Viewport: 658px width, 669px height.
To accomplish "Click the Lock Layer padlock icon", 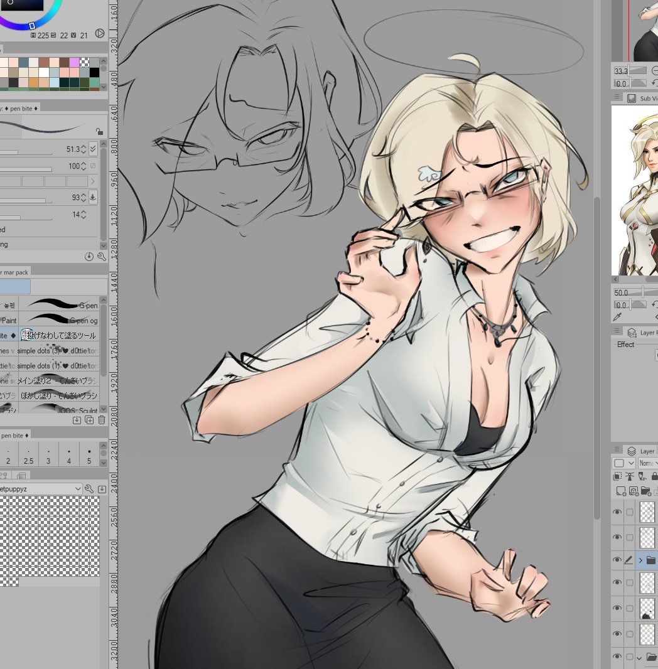I will 654,476.
